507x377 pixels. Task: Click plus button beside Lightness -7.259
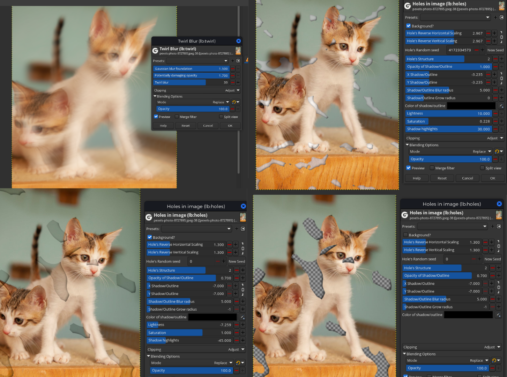(243, 325)
